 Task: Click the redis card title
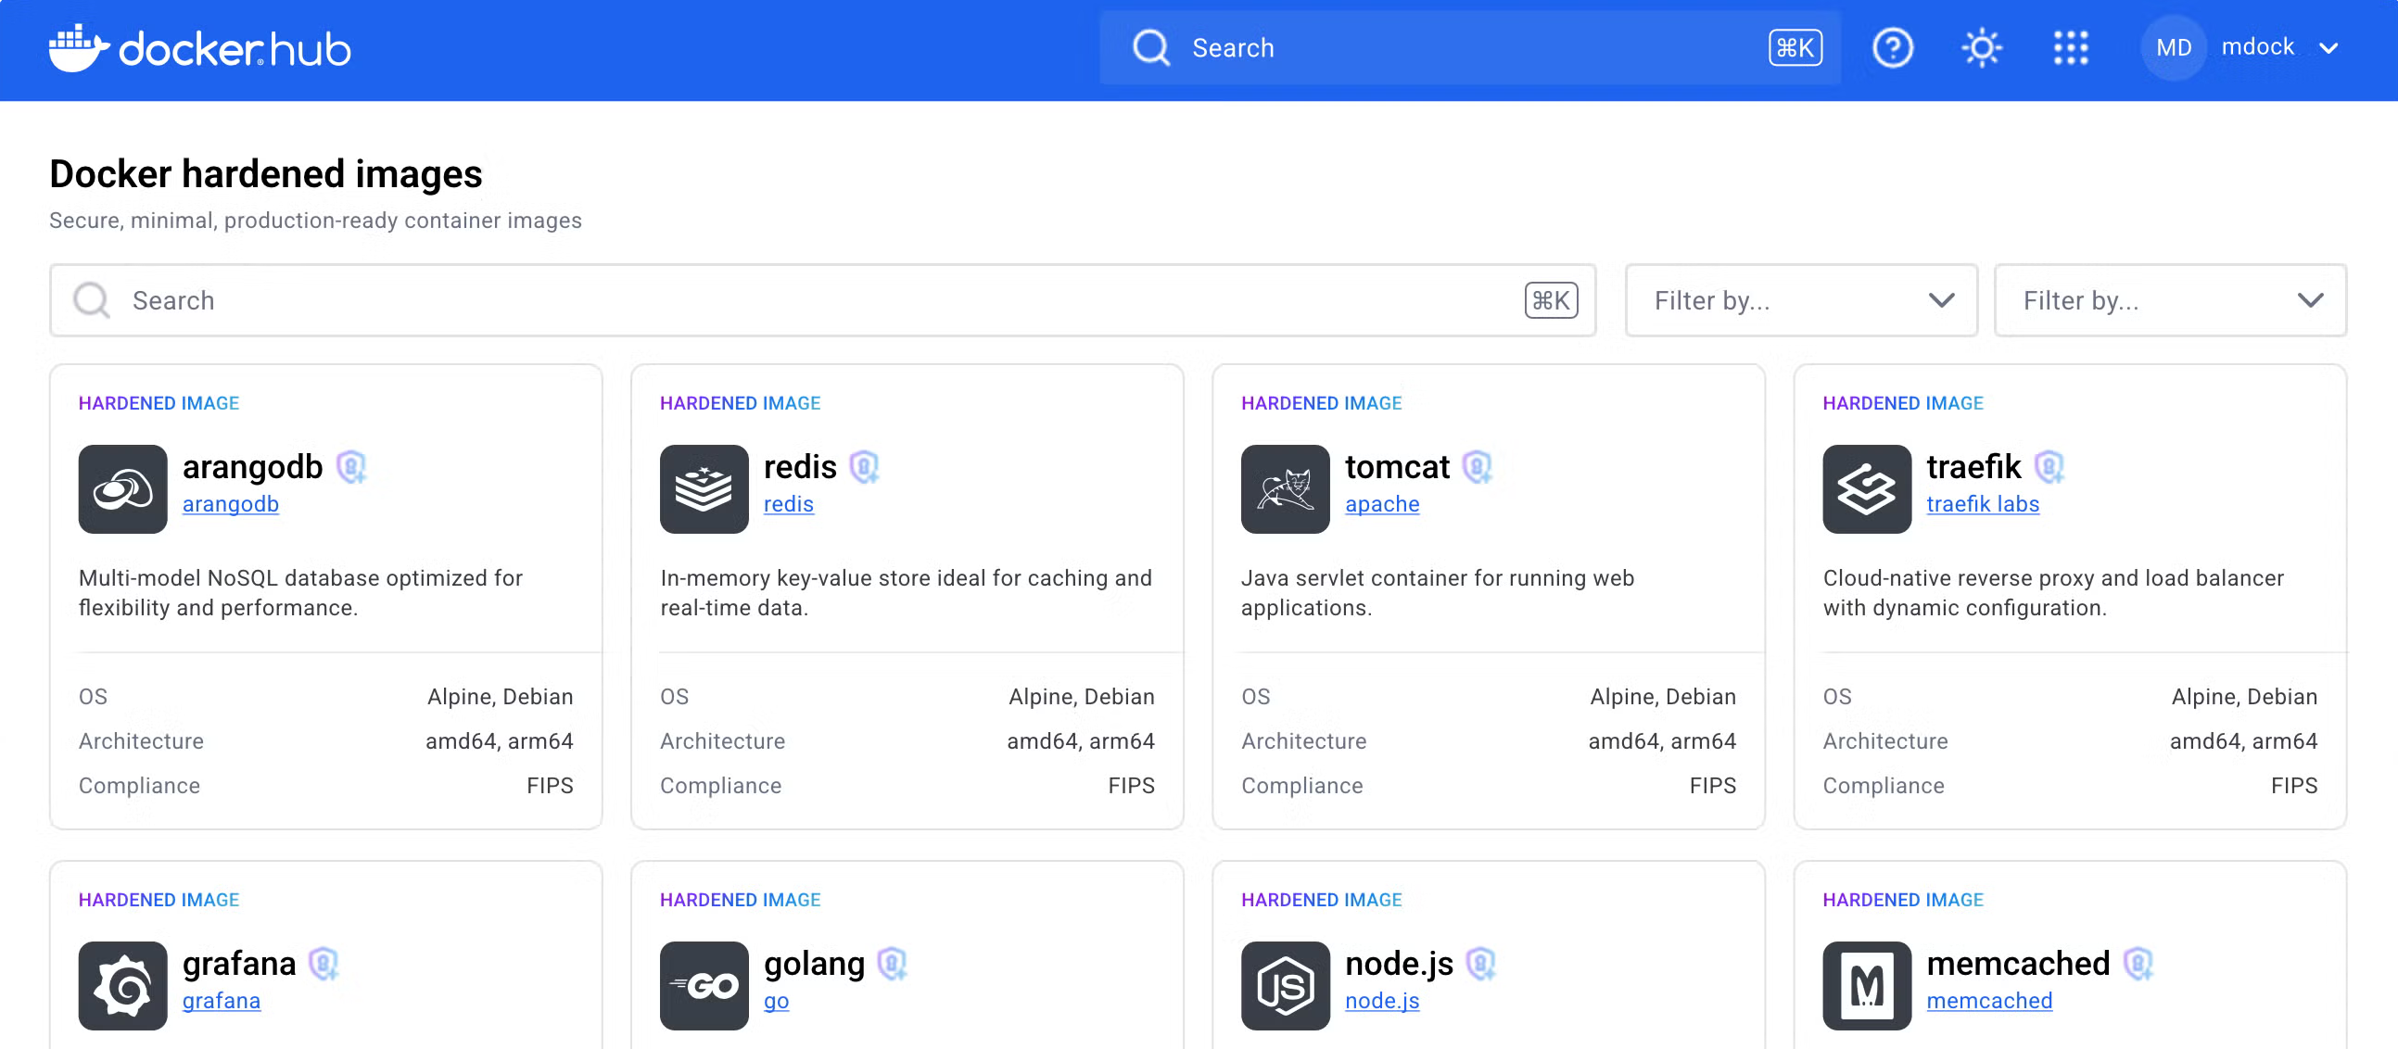(x=801, y=467)
